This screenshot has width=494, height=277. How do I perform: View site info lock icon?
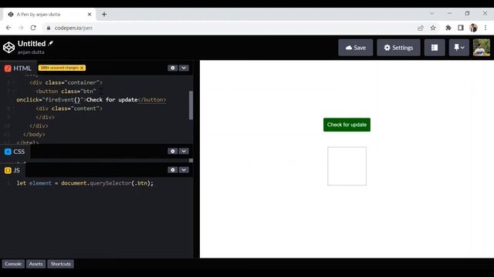pos(48,28)
